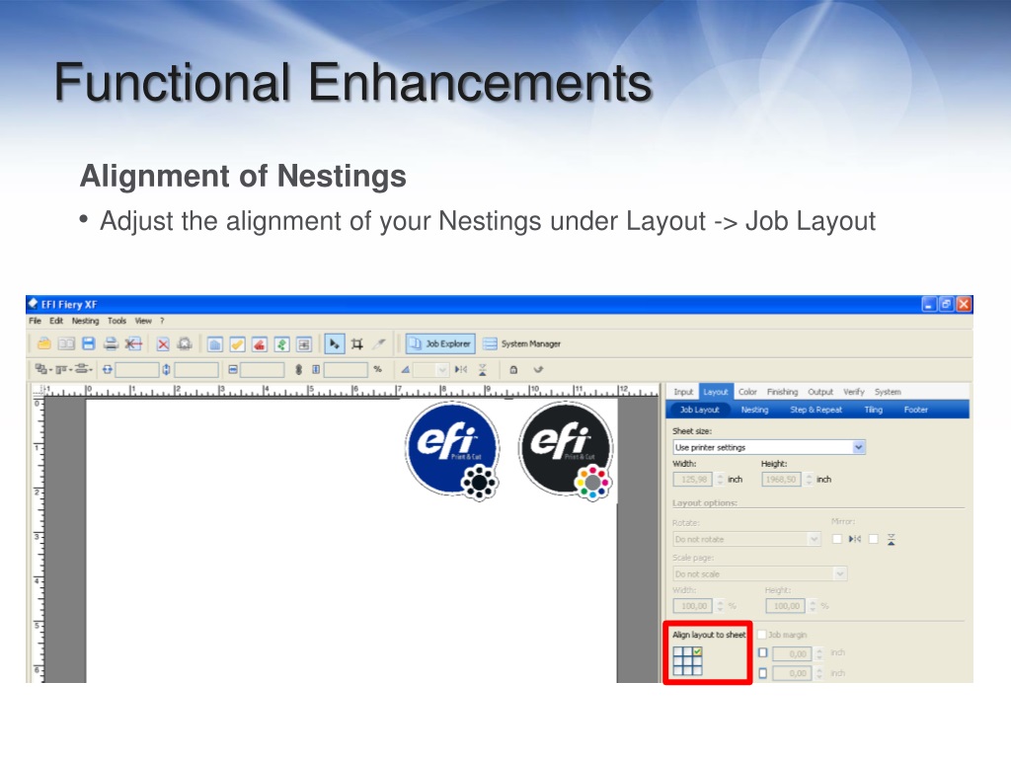Click the blue floppy disk save icon
The image size is (1011, 758).
[x=88, y=343]
